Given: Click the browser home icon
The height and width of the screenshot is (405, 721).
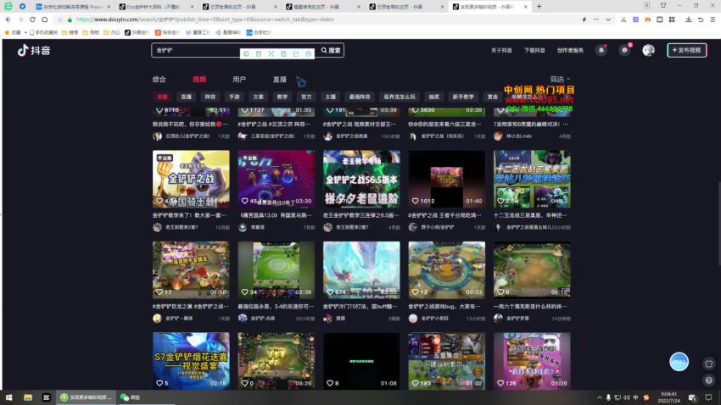Looking at the screenshot, I should click(x=45, y=19).
